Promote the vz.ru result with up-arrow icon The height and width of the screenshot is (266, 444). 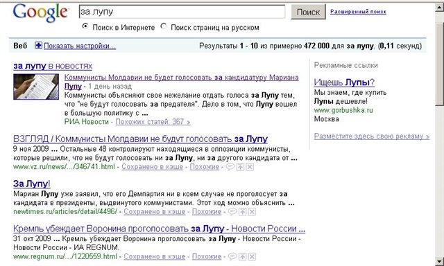(x=240, y=167)
